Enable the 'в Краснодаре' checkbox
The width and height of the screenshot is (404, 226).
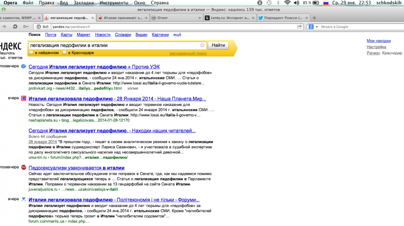[x=64, y=53]
